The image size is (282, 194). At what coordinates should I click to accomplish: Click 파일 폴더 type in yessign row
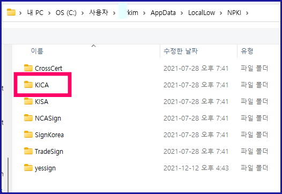pyautogui.click(x=254, y=168)
